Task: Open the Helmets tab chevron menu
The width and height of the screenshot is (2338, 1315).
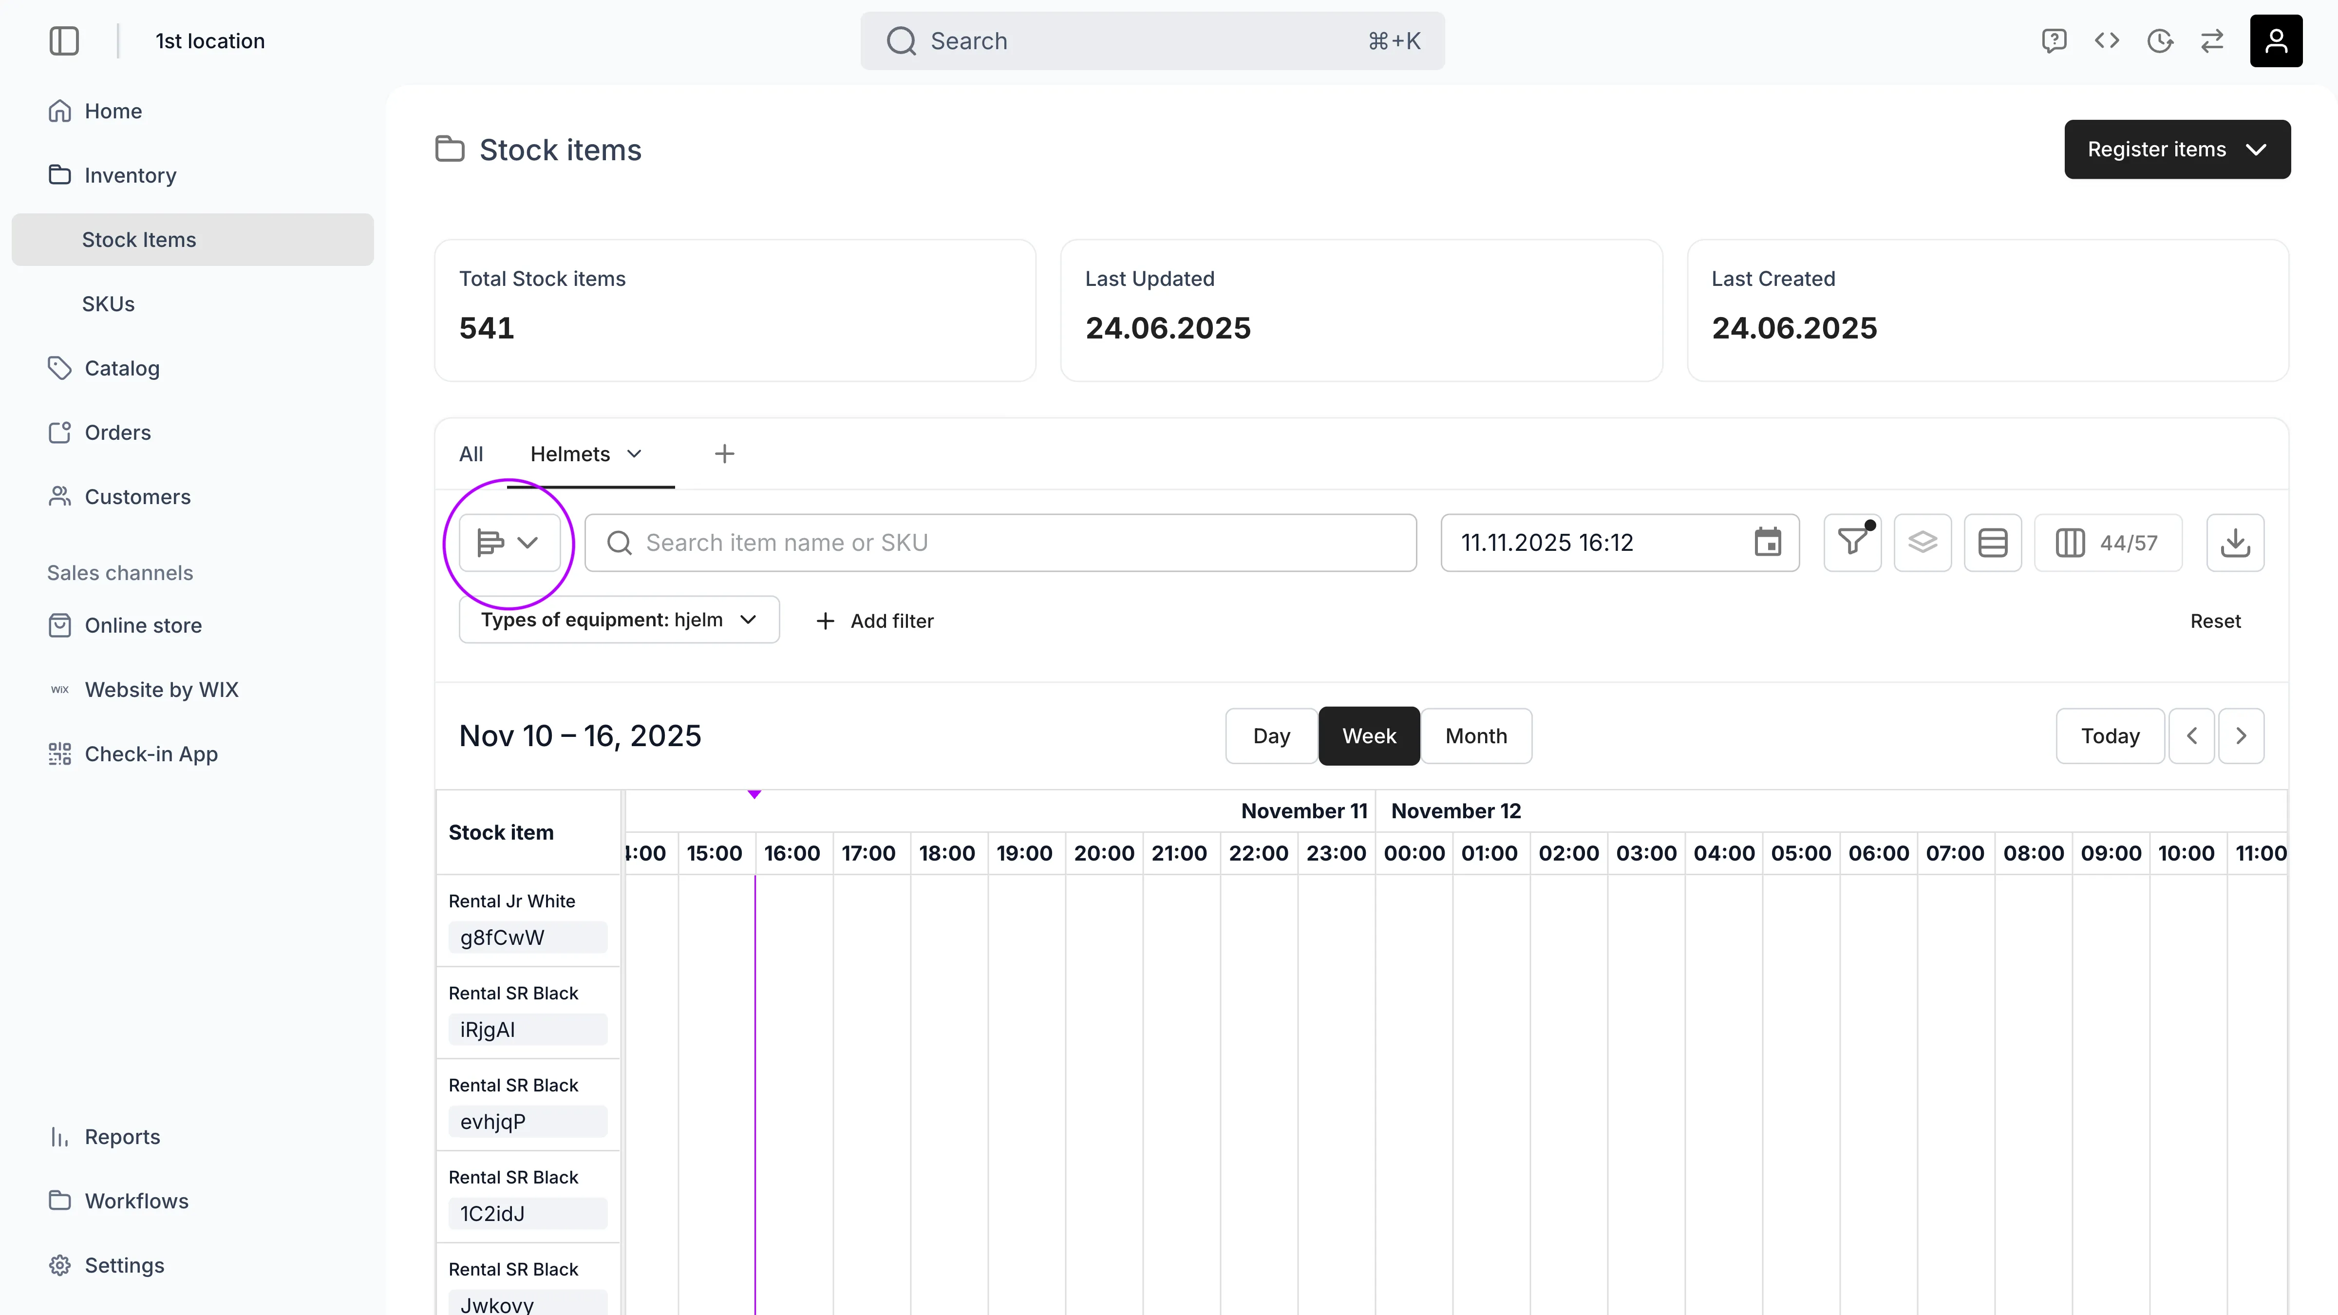Action: coord(634,454)
